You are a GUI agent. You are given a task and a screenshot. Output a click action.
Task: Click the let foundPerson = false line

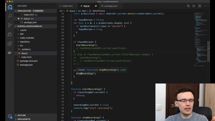[x=89, y=20]
